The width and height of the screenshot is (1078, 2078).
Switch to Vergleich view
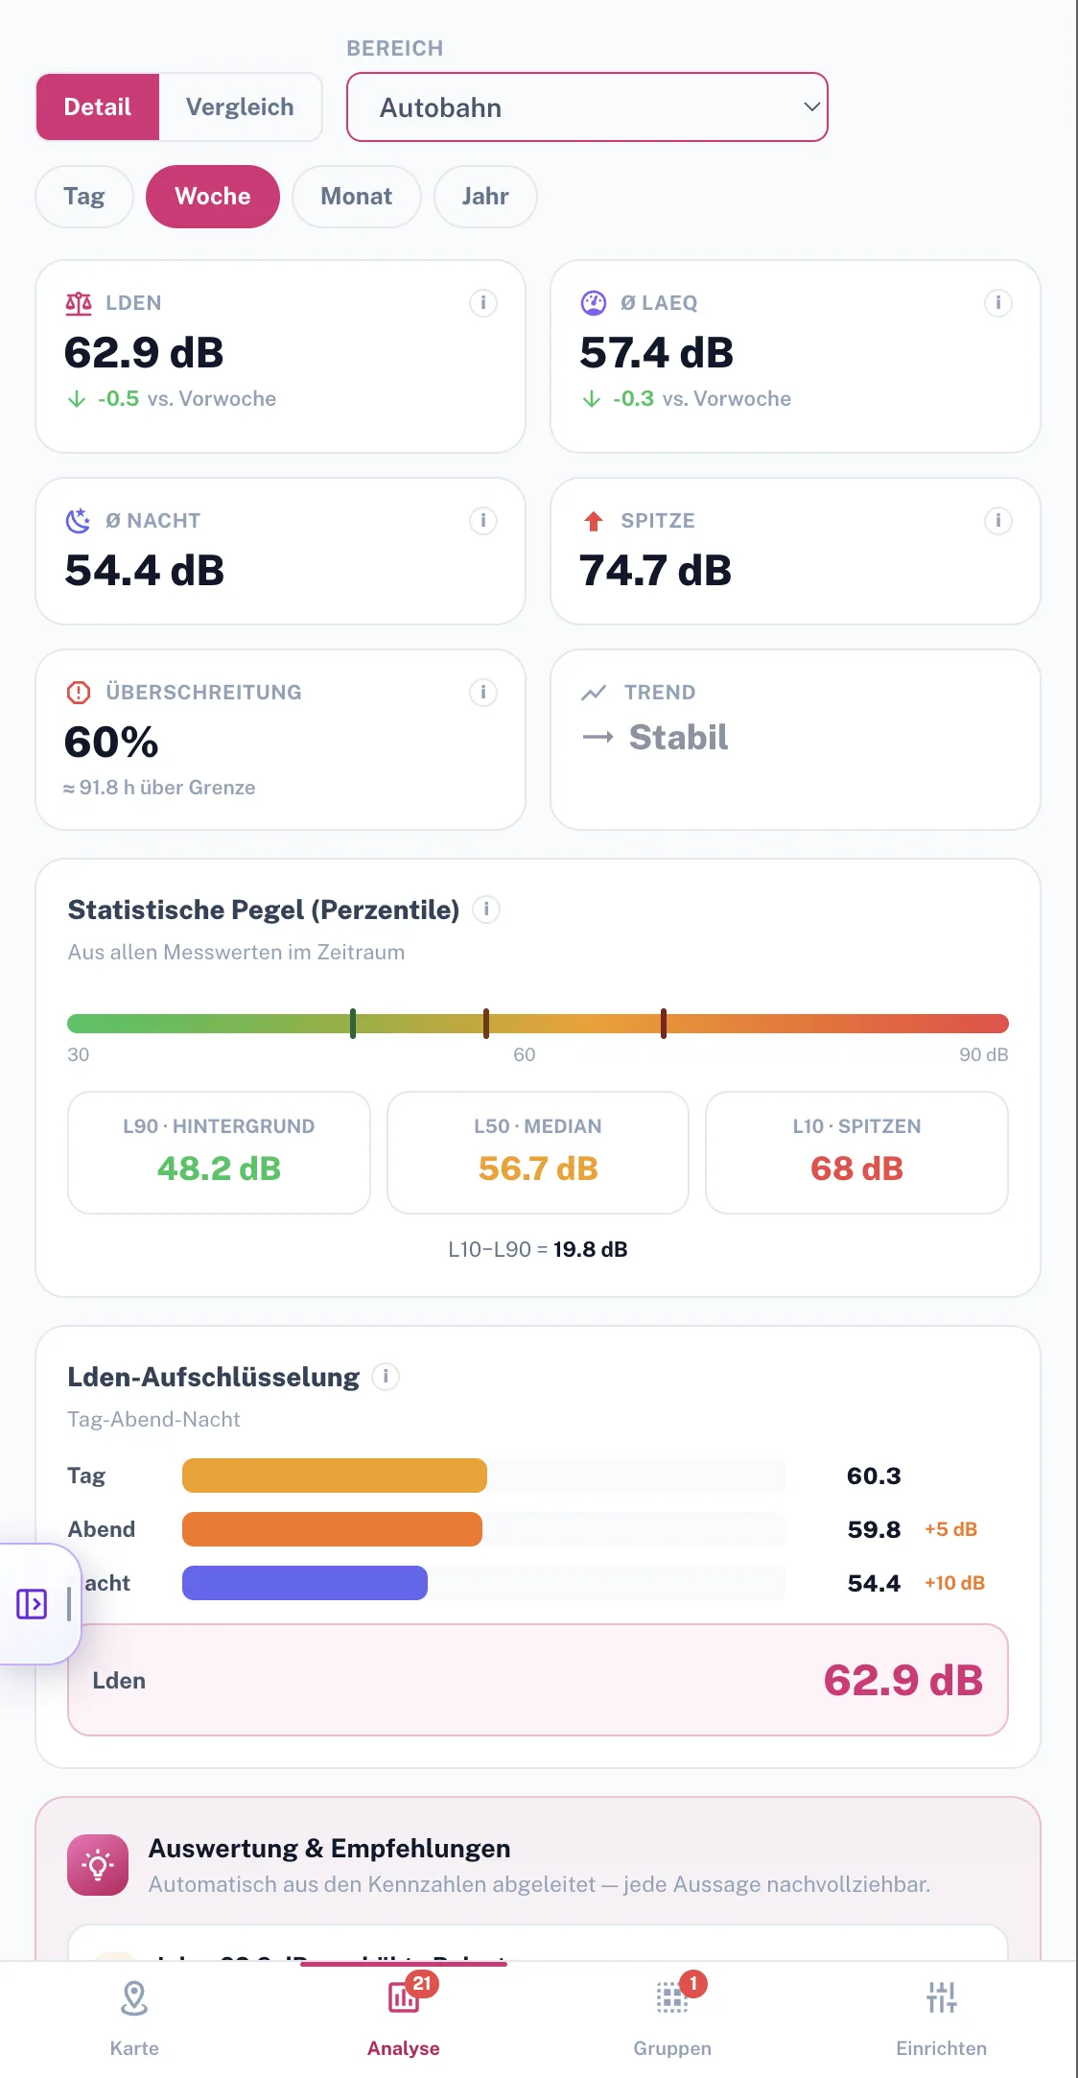point(240,107)
